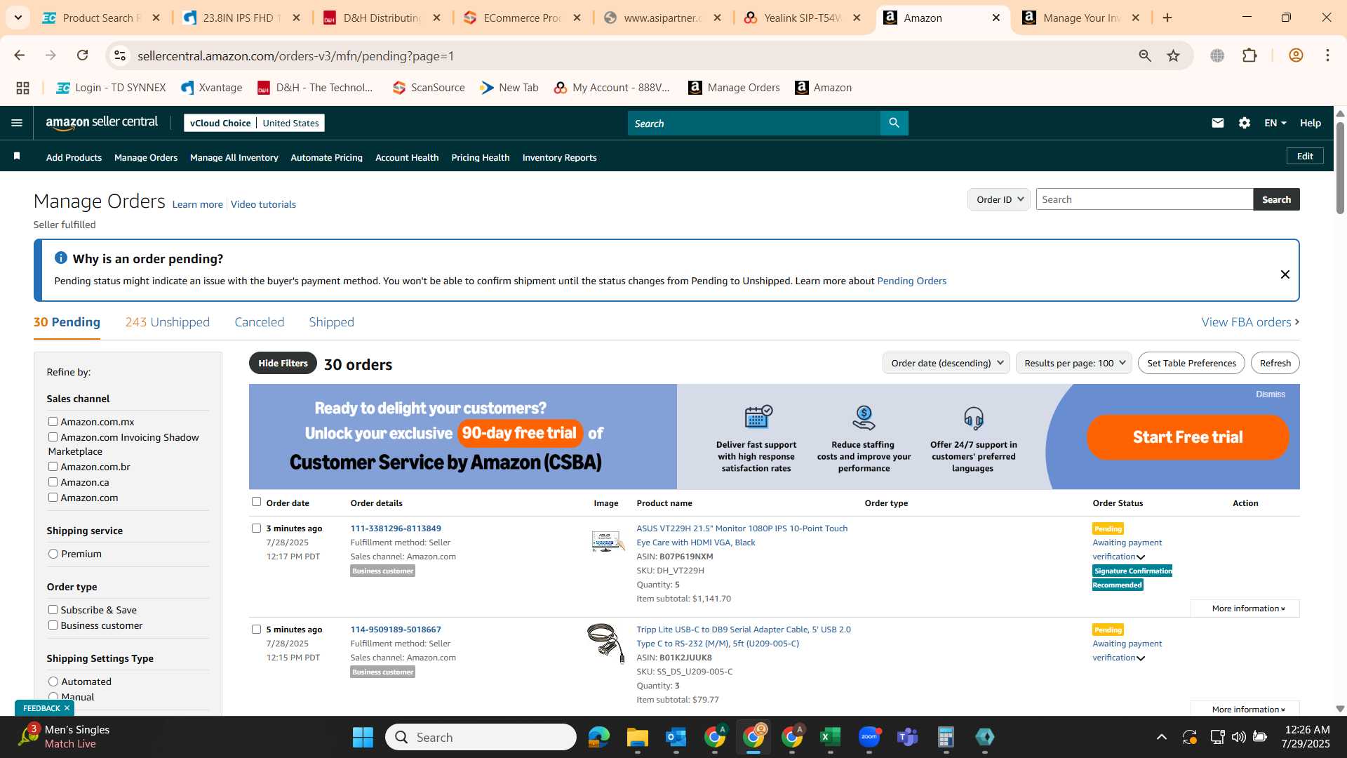Bookmark this page with the star icon
Screen dimensions: 1347x758
1173,55
